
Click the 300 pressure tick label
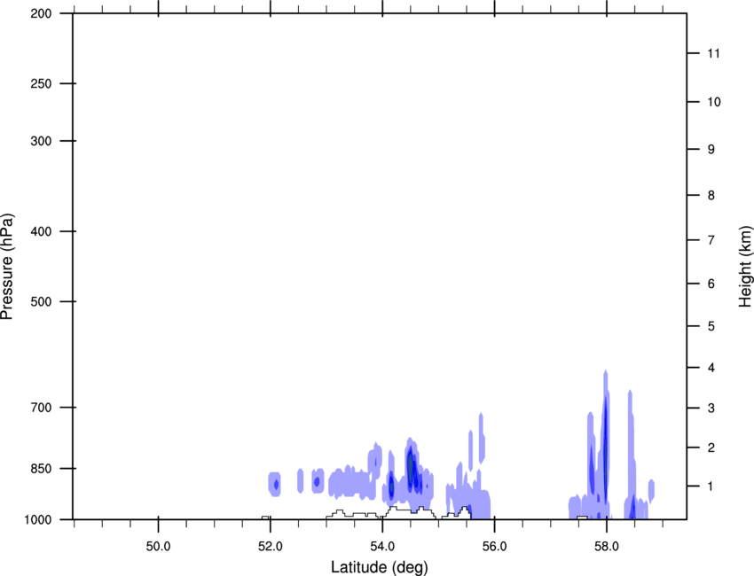point(41,141)
